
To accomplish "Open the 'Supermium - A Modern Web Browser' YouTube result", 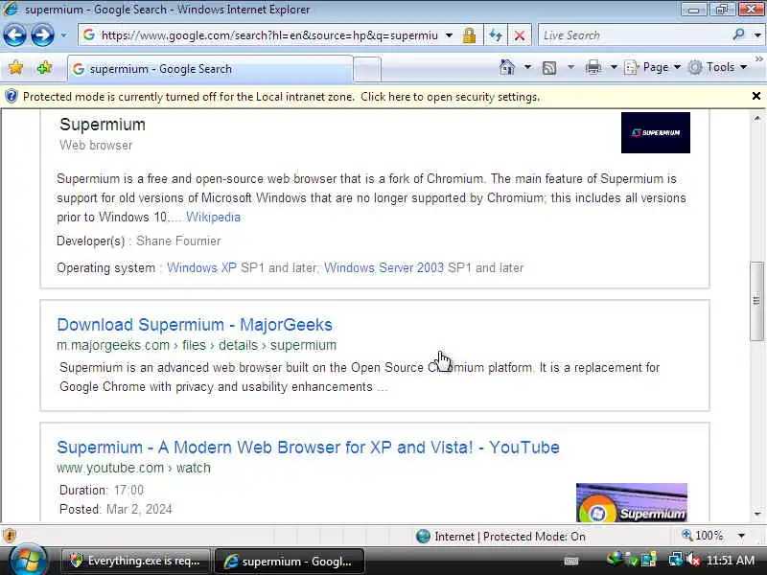I will (x=308, y=448).
